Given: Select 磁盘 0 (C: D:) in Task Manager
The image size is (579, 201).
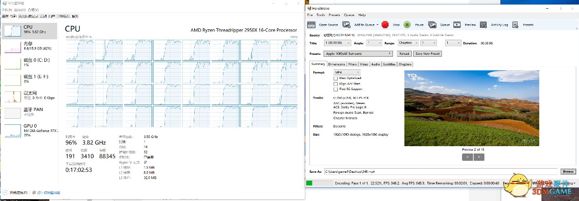Looking at the screenshot, I should [x=30, y=63].
